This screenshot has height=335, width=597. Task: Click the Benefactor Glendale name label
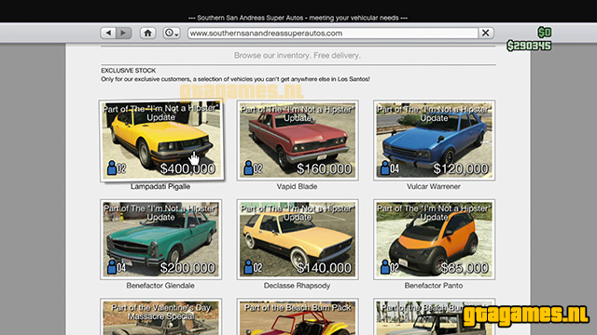pos(160,286)
